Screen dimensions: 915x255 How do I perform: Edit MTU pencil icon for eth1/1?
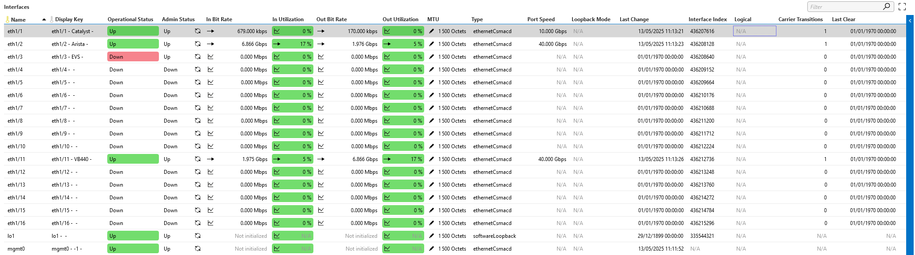pyautogui.click(x=431, y=31)
